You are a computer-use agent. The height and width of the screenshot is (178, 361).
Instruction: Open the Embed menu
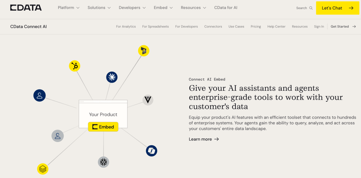163,8
